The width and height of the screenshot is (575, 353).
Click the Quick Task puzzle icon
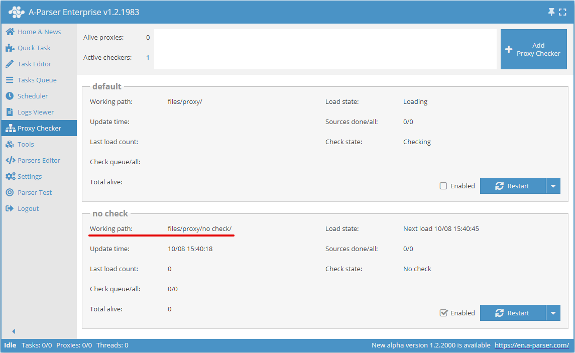tap(10, 48)
